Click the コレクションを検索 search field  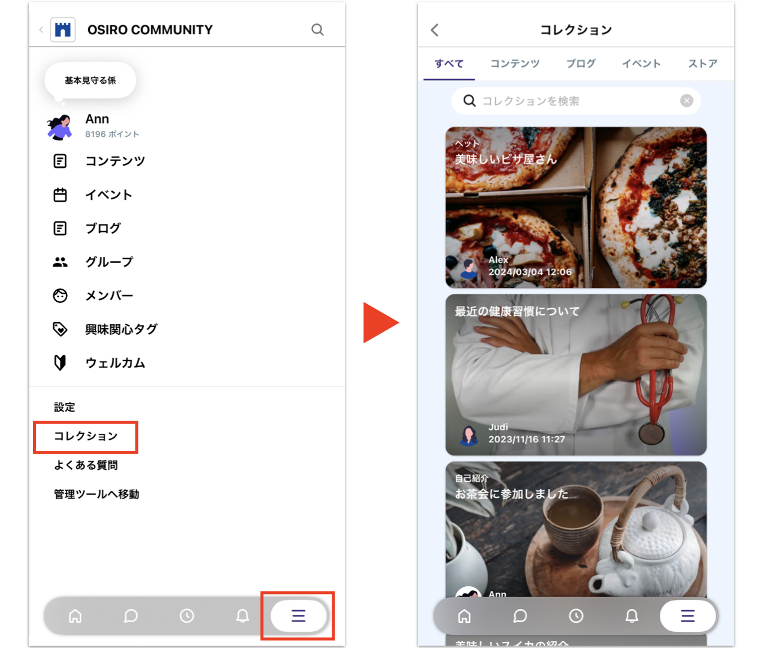tap(570, 101)
